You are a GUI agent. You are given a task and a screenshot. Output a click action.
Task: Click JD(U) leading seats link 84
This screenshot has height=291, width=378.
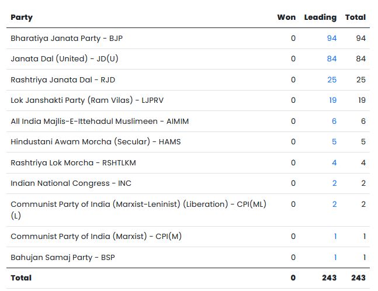click(x=332, y=59)
